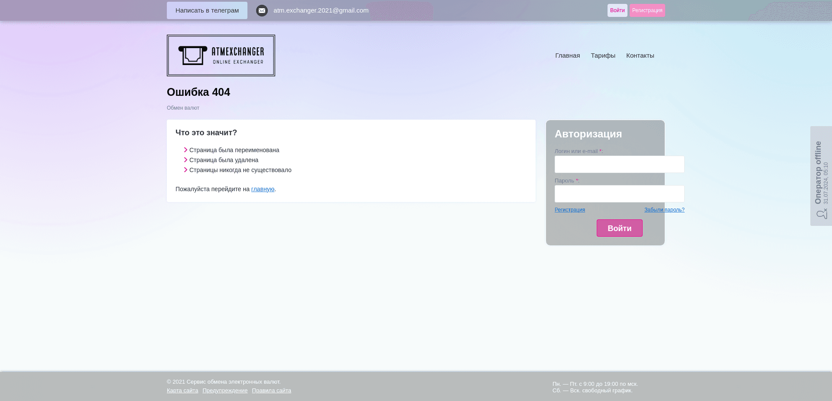Viewport: 832px width, 401px height.
Task: Click the pink chevron beside 'Страница была удалена'
Action: pyautogui.click(x=185, y=160)
